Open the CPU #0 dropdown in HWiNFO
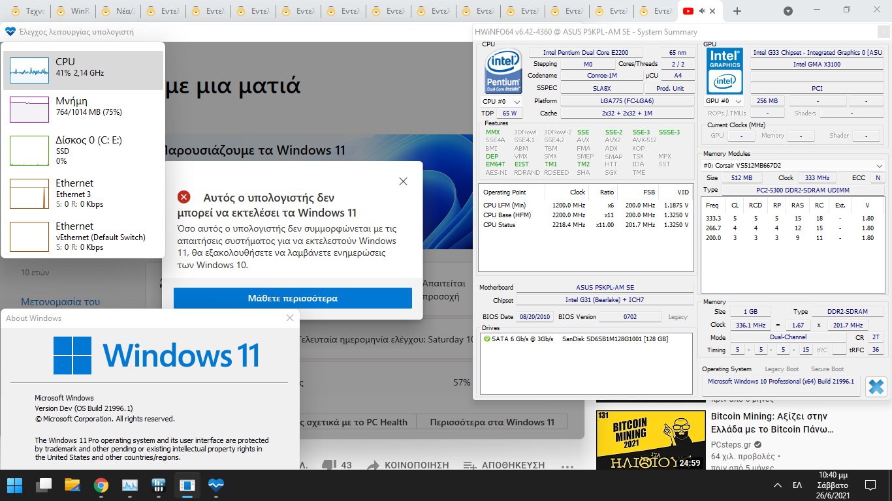Screen dimensions: 892x501 [x=502, y=101]
